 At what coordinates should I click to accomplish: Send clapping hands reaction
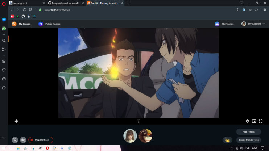tap(227, 140)
